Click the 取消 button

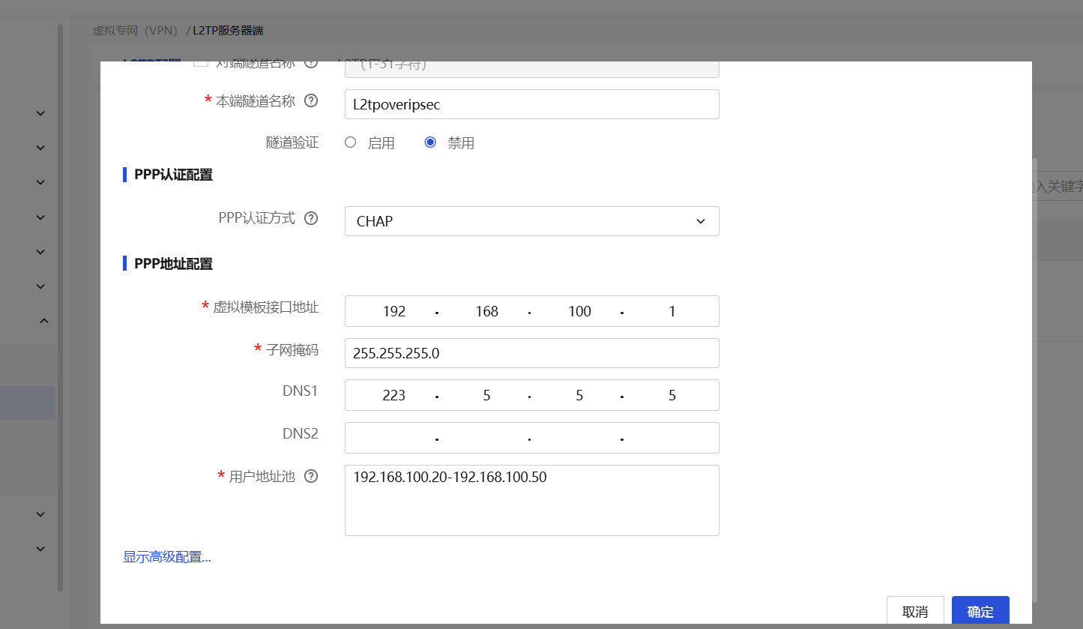click(915, 611)
